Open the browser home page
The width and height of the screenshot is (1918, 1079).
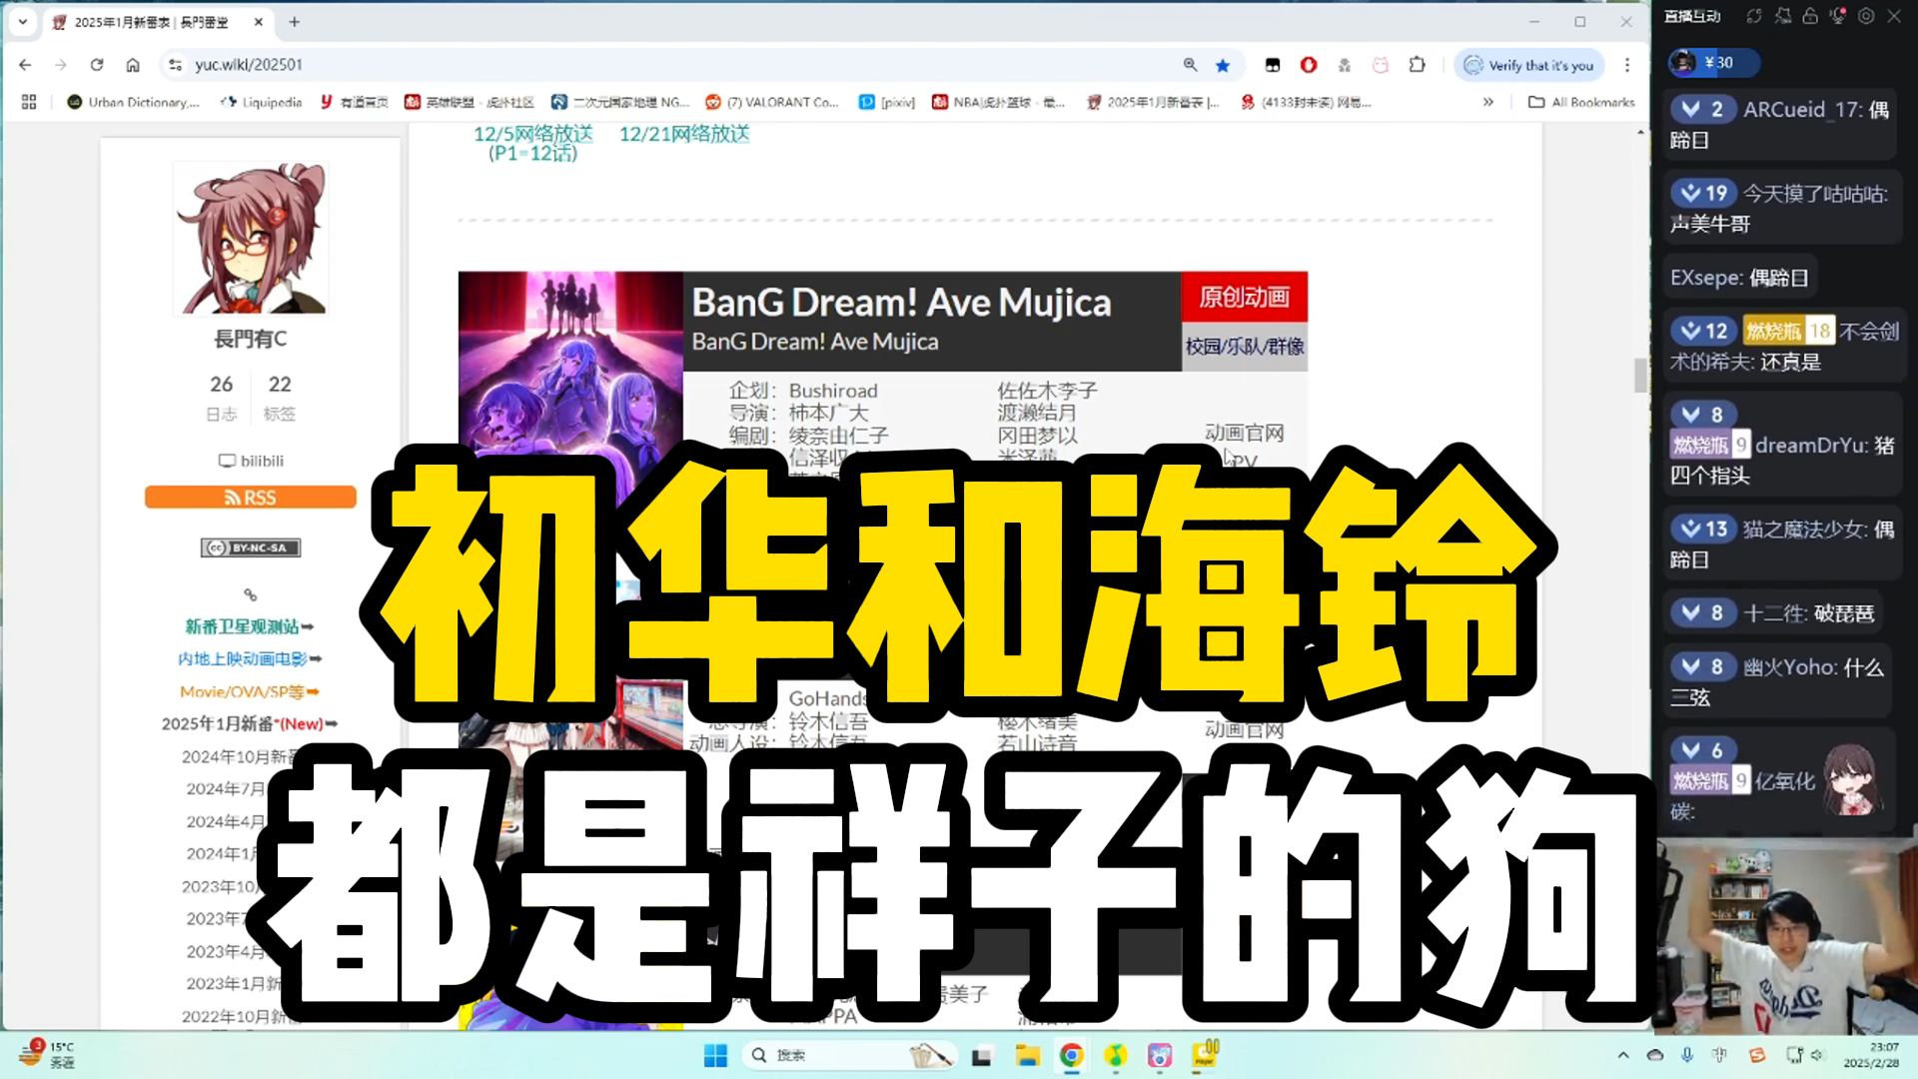point(133,65)
